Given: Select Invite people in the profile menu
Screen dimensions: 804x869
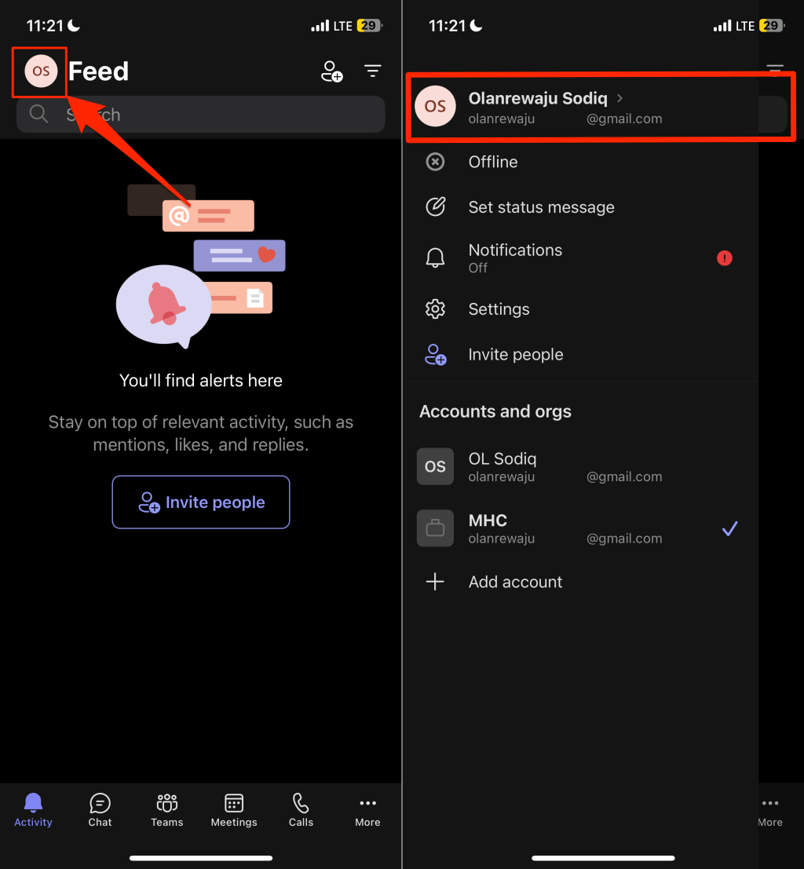Looking at the screenshot, I should pyautogui.click(x=516, y=355).
